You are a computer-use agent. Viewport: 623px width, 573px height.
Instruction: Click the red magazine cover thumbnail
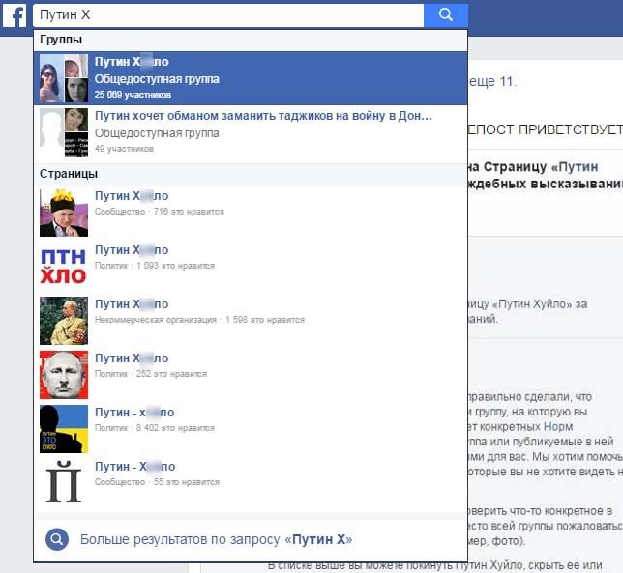click(64, 375)
